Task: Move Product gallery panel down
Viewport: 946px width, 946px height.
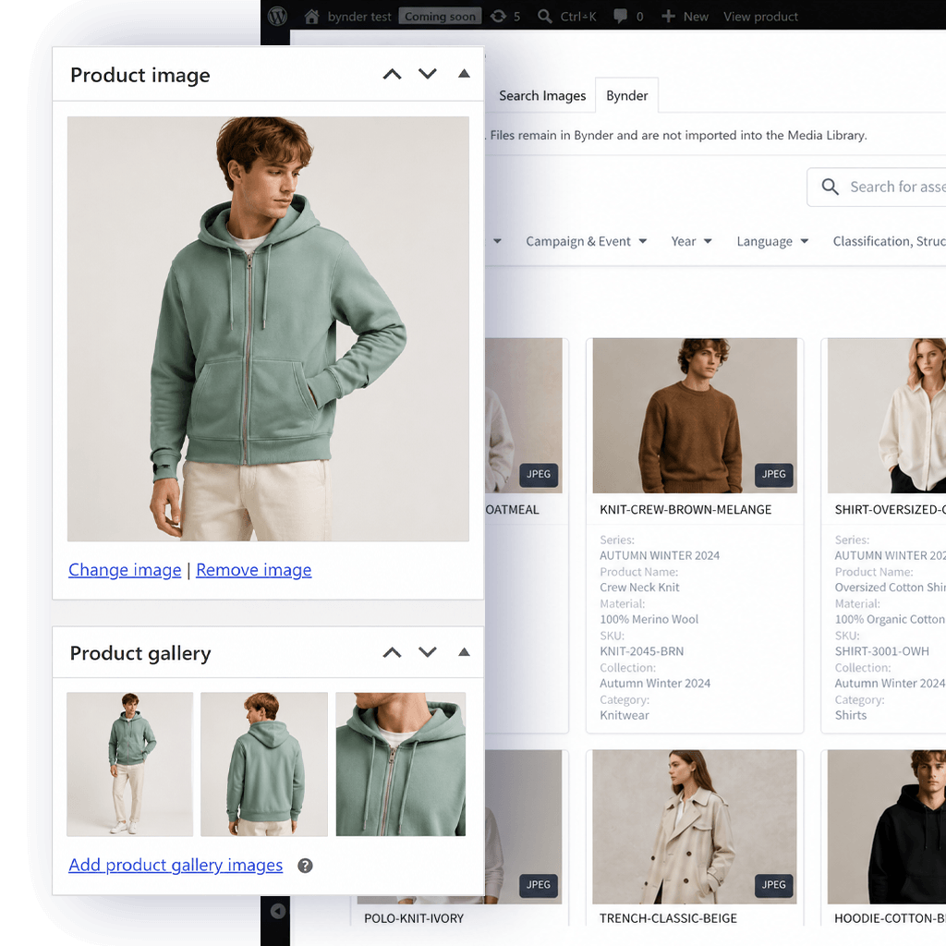Action: coord(428,652)
